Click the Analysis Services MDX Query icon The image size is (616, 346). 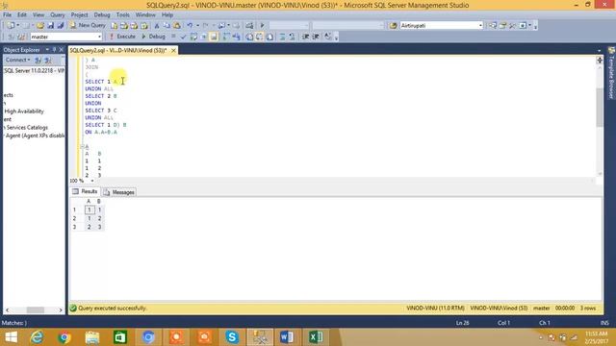click(124, 26)
